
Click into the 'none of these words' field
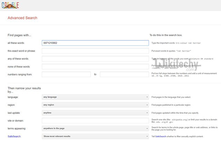pyautogui.click(x=95, y=66)
